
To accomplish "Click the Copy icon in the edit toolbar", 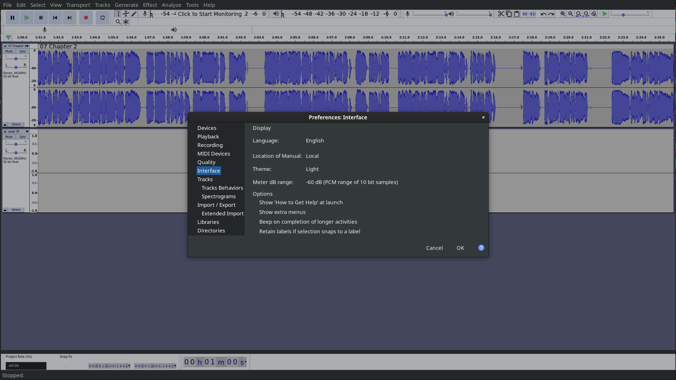I will tap(509, 14).
